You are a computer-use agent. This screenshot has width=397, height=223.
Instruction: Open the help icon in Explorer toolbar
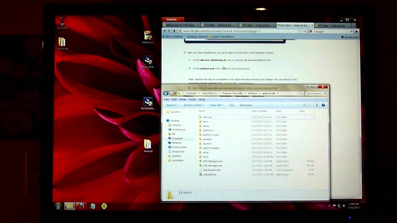click(323, 105)
